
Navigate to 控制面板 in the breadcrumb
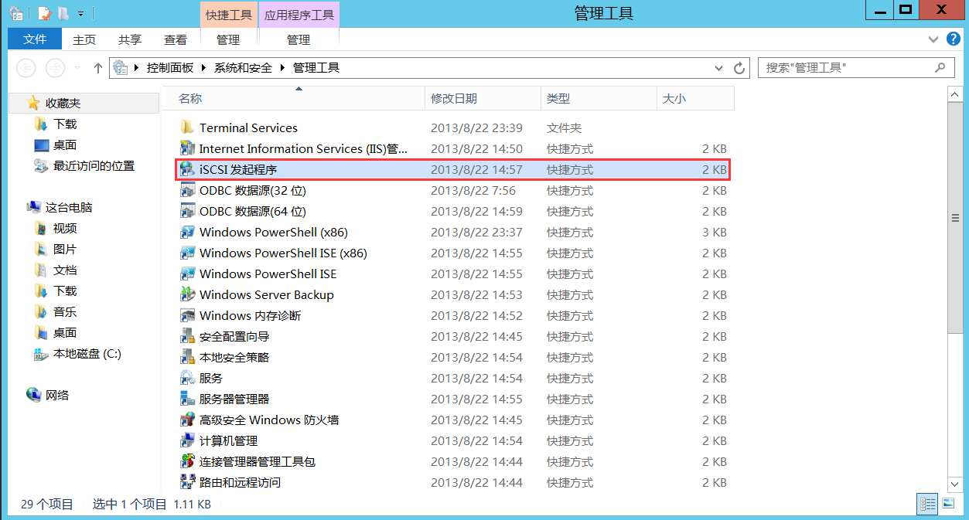tap(170, 68)
